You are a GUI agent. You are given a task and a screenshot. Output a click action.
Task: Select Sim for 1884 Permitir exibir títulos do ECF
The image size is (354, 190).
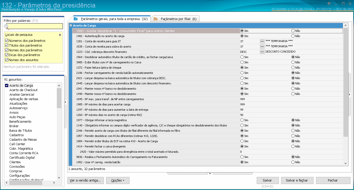(242, 141)
